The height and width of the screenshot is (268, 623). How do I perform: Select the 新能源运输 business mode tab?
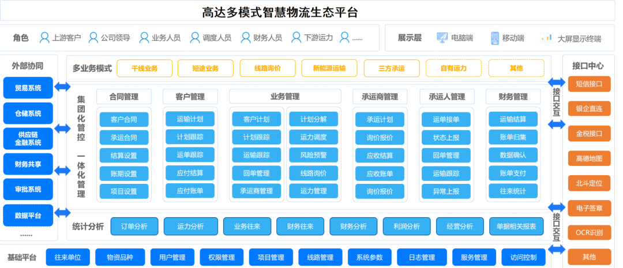pyautogui.click(x=329, y=69)
